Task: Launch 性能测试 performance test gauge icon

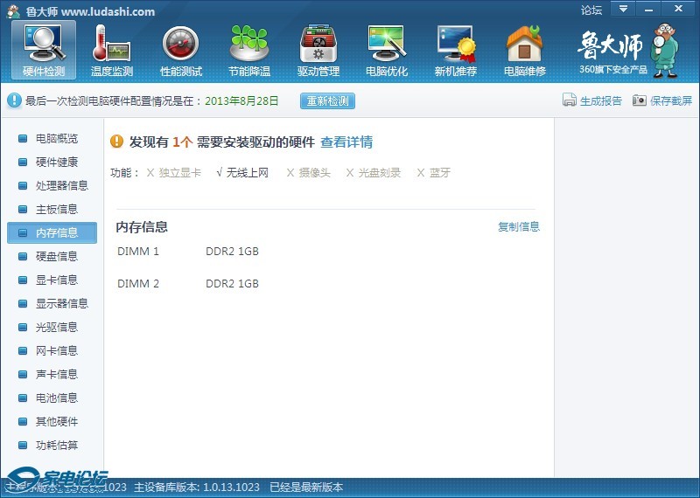Action: (x=181, y=49)
